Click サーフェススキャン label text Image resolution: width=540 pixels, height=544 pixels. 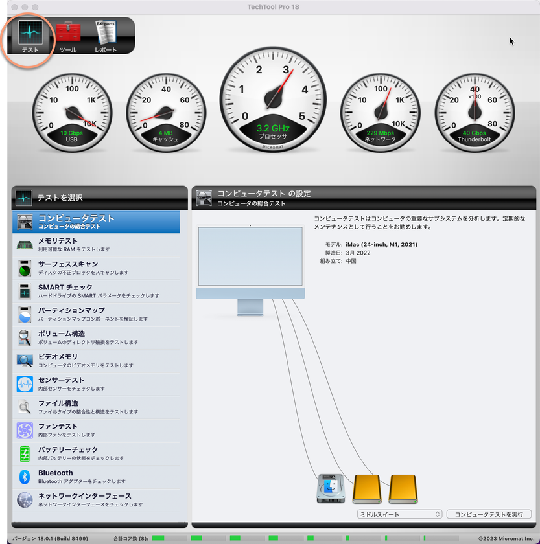[68, 264]
